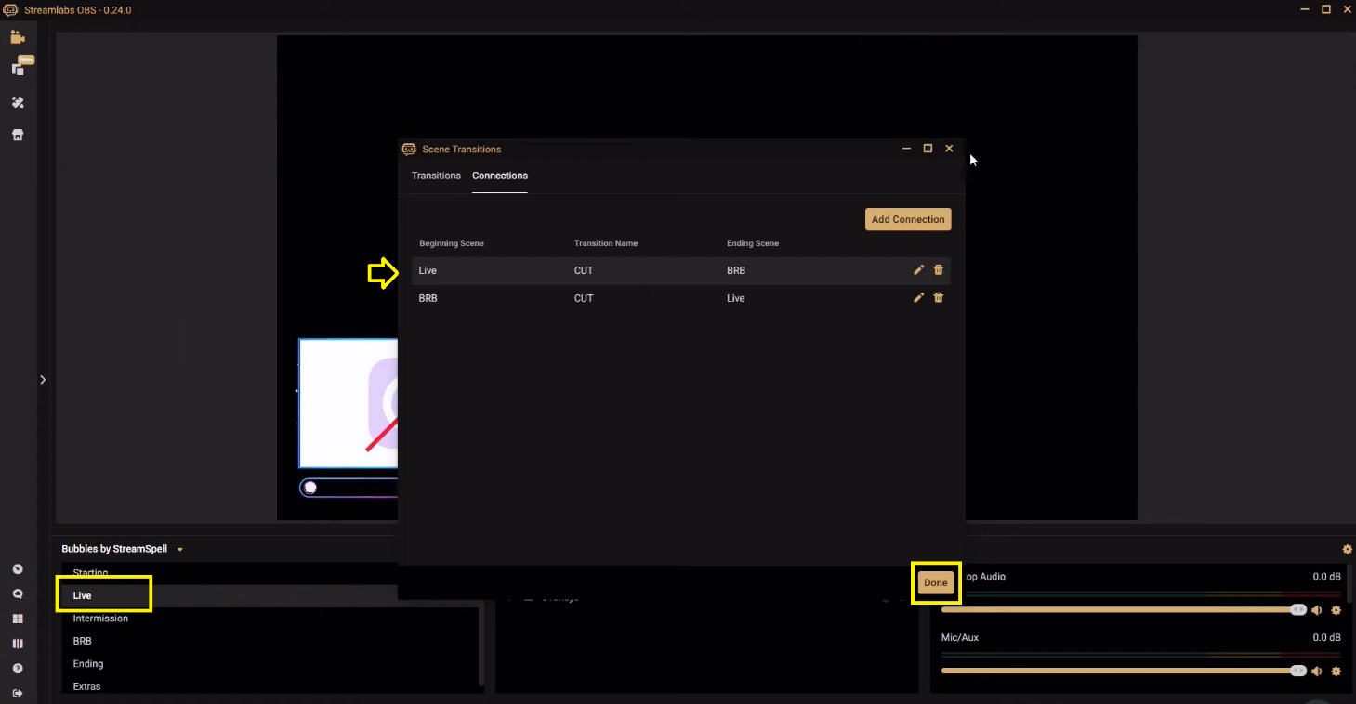Open the App Store icon in sidebar

tap(17, 135)
